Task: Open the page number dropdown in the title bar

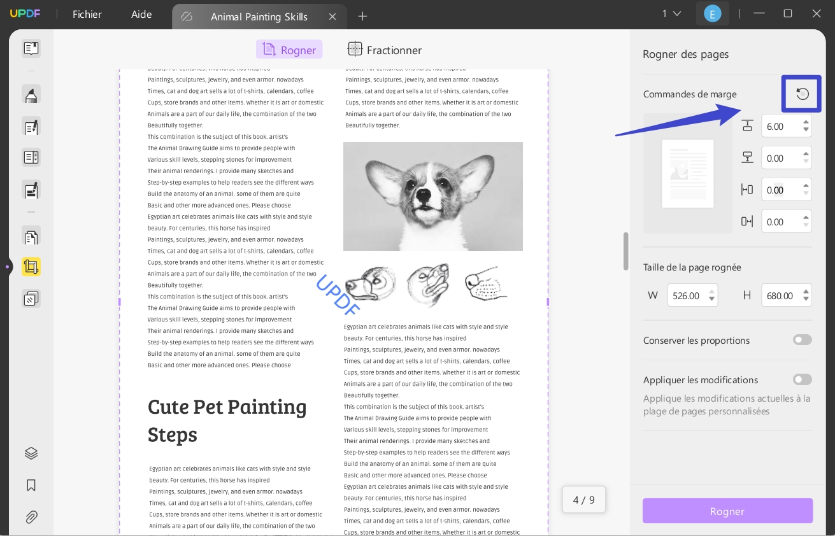Action: (671, 13)
